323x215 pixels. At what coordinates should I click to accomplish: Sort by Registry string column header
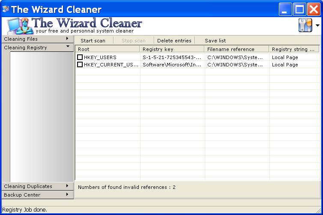(x=294, y=49)
